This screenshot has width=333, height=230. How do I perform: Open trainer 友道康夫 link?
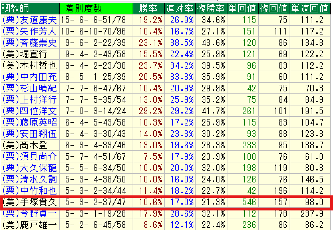(x=29, y=20)
